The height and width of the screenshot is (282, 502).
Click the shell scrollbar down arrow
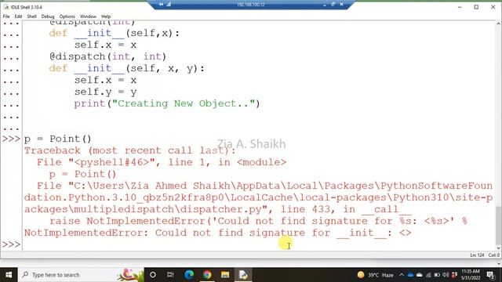499,248
